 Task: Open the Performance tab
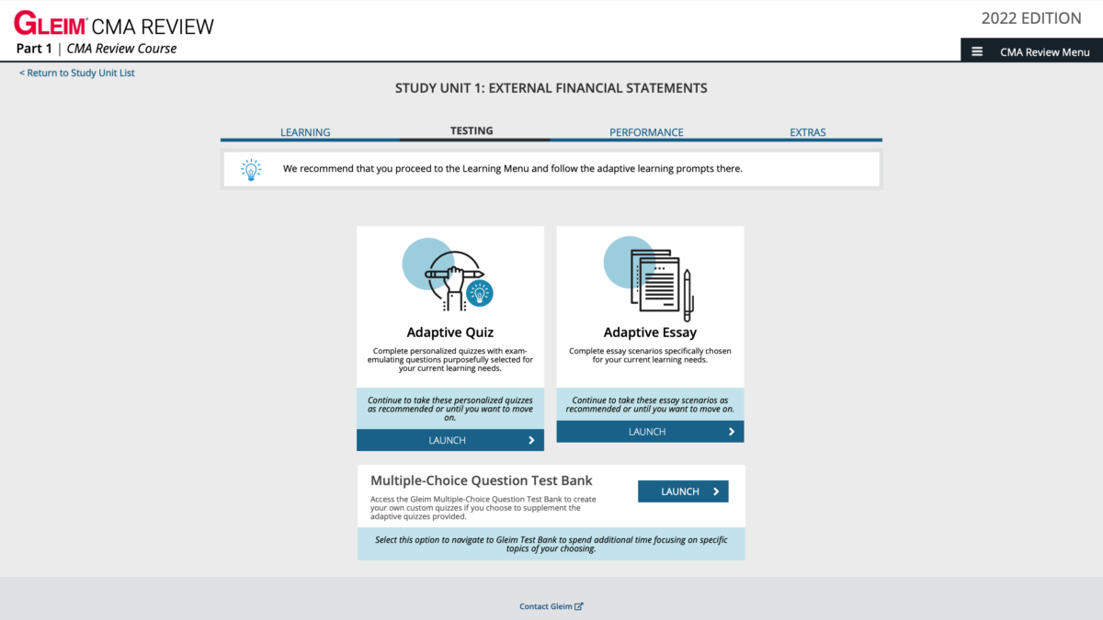point(646,132)
